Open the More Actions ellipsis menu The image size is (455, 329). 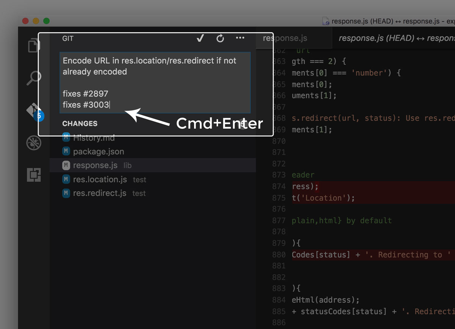click(240, 38)
